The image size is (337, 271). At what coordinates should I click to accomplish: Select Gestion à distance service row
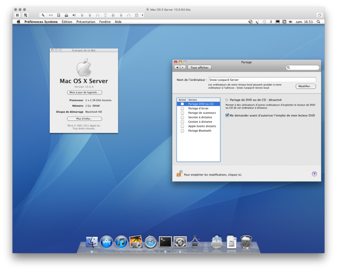[198, 122]
